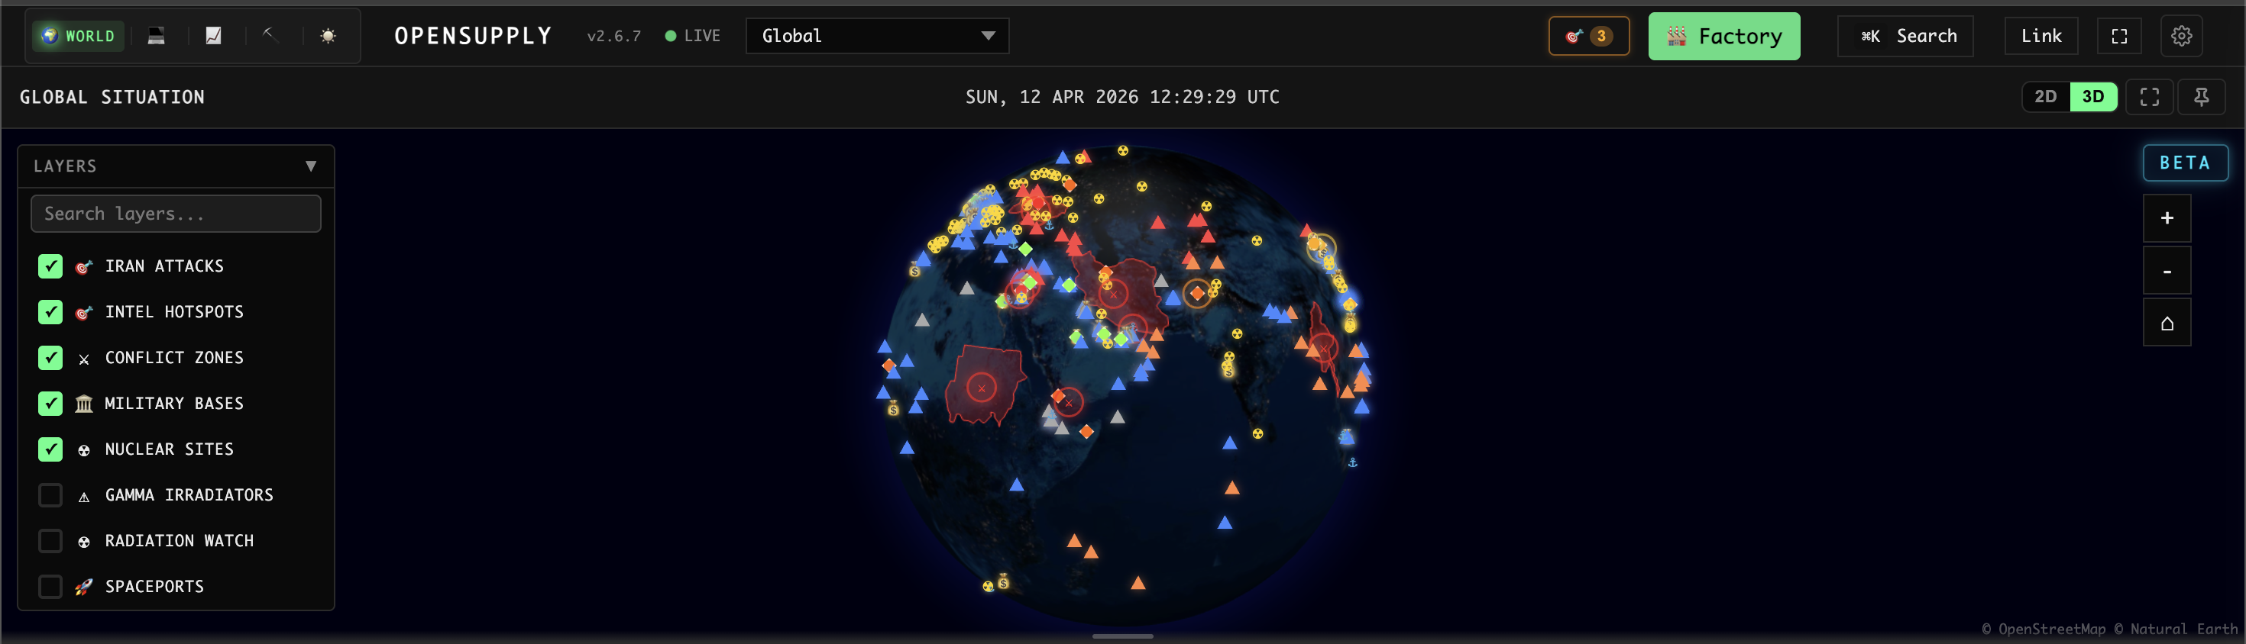Click the BETA badge
Image resolution: width=2246 pixels, height=644 pixels.
tap(2185, 163)
